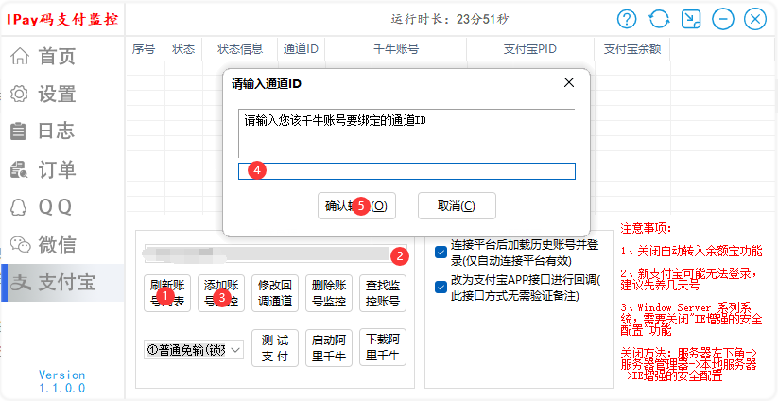Open the 日志 log section
This screenshot has width=778, height=401.
(x=56, y=131)
